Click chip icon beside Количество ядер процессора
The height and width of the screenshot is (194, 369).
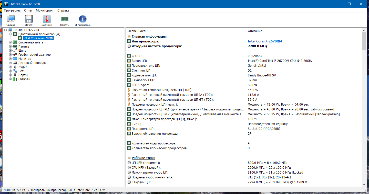pyautogui.click(x=129, y=143)
